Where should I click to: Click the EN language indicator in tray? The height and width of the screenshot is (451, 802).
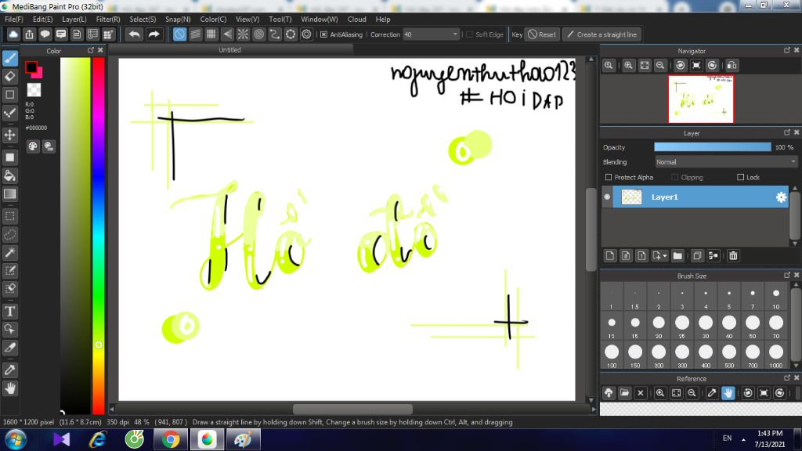point(727,438)
